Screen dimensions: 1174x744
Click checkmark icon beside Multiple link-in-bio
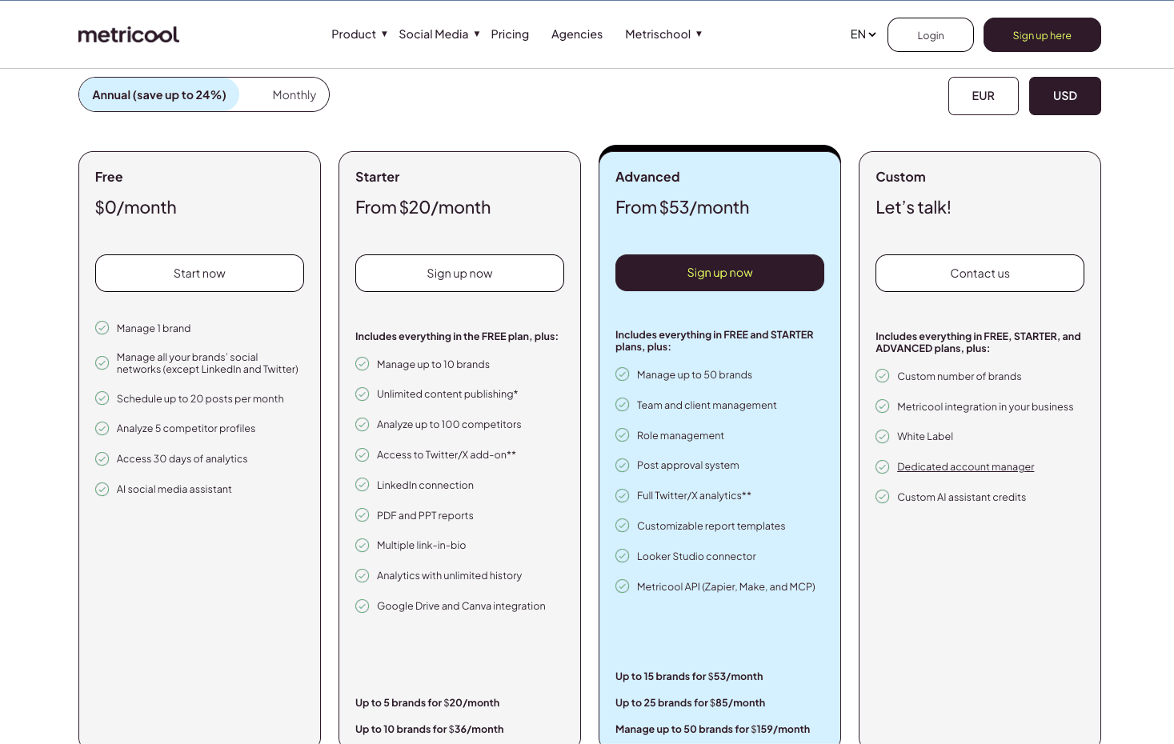tap(363, 545)
